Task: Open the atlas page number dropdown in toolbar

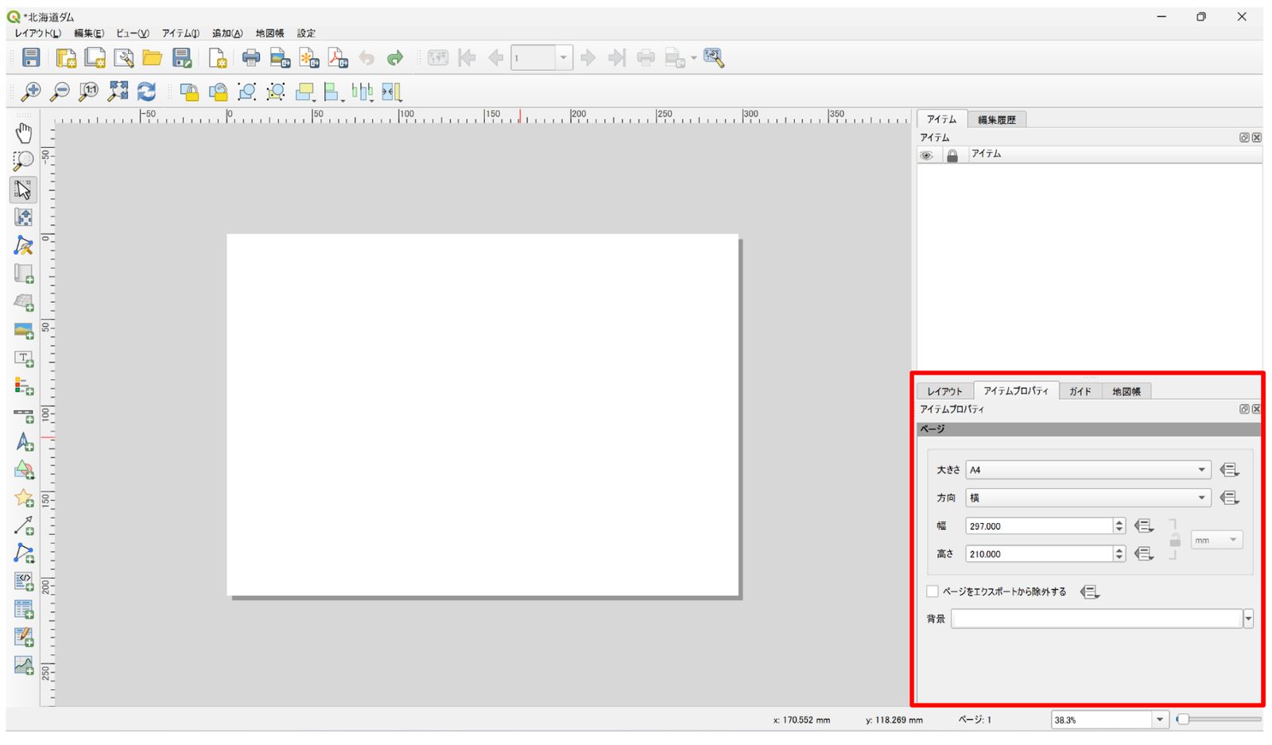Action: click(564, 57)
